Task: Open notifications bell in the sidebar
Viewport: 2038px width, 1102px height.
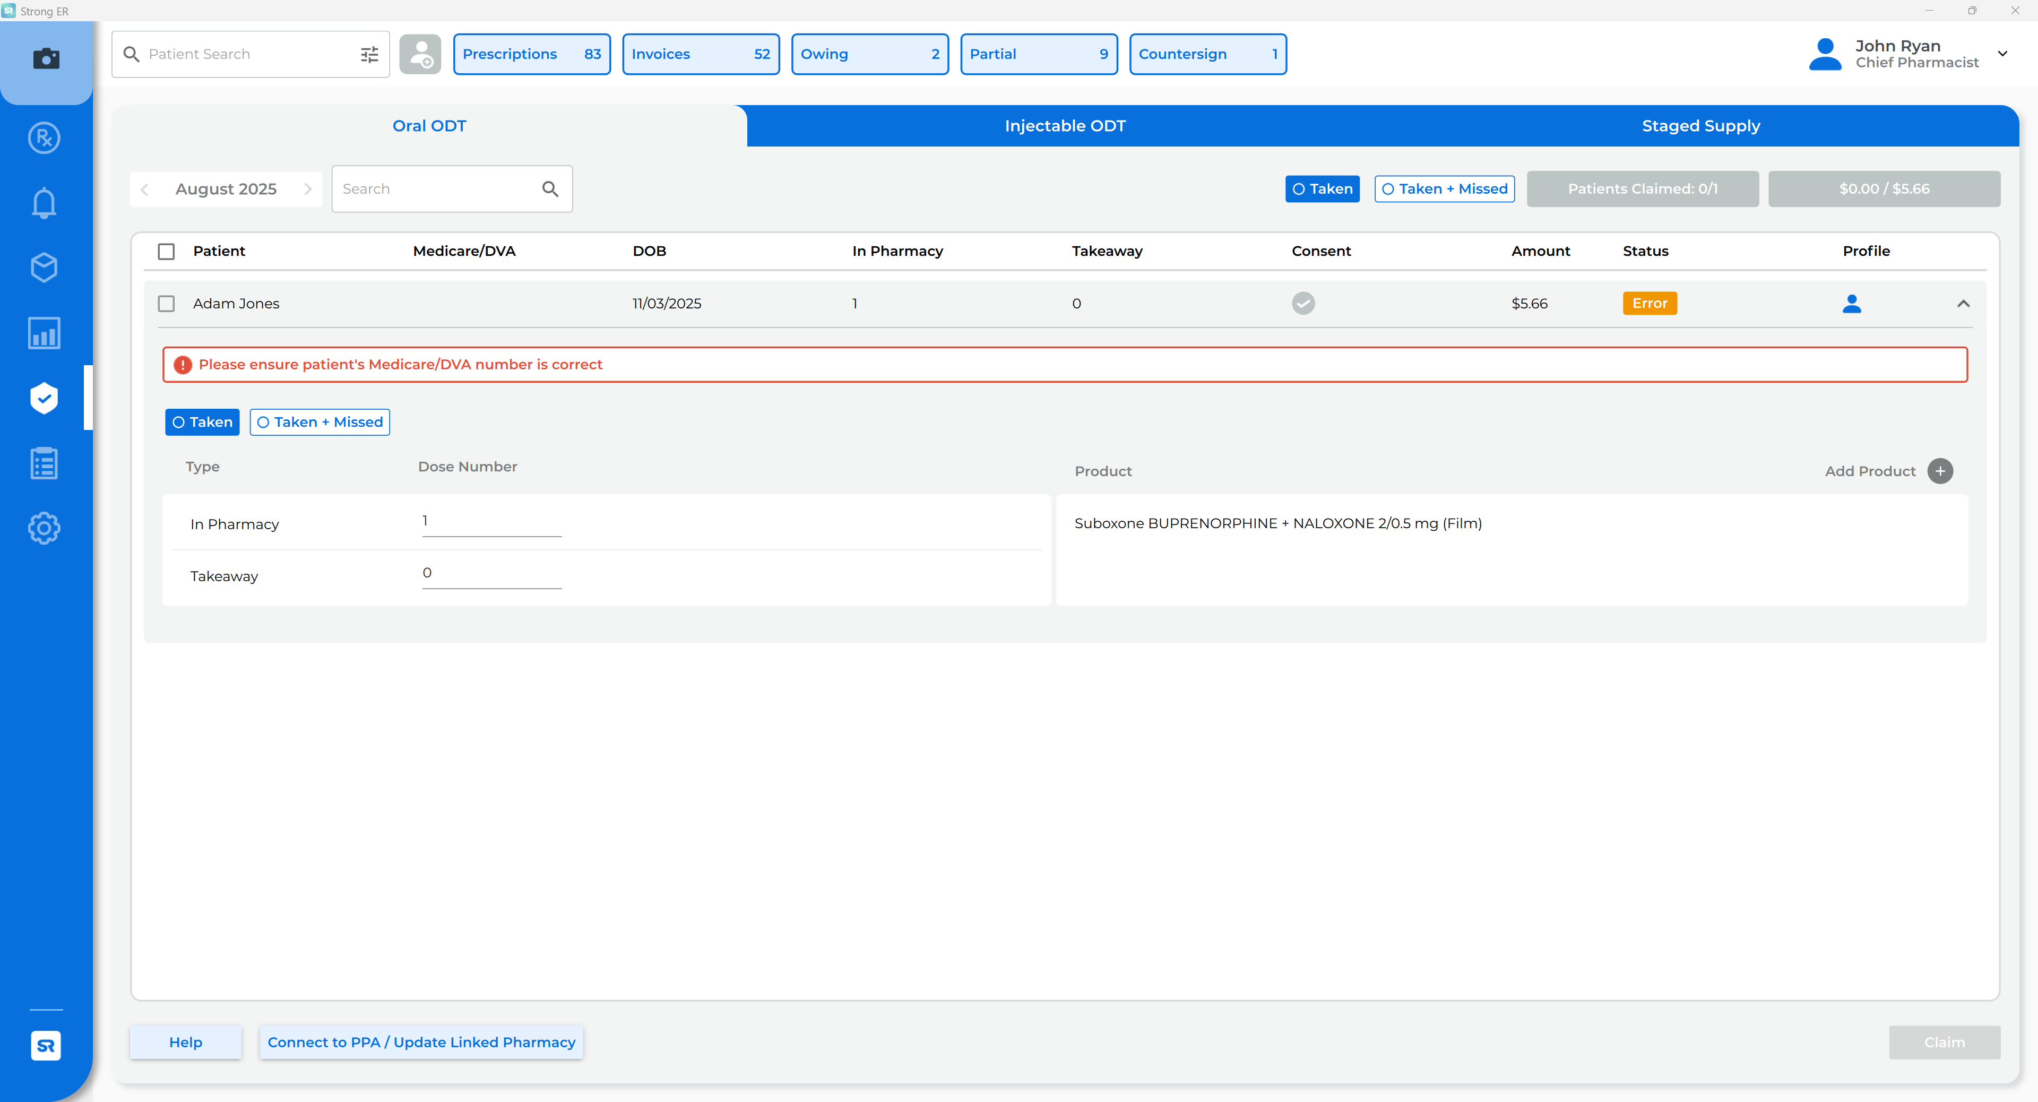Action: [44, 203]
